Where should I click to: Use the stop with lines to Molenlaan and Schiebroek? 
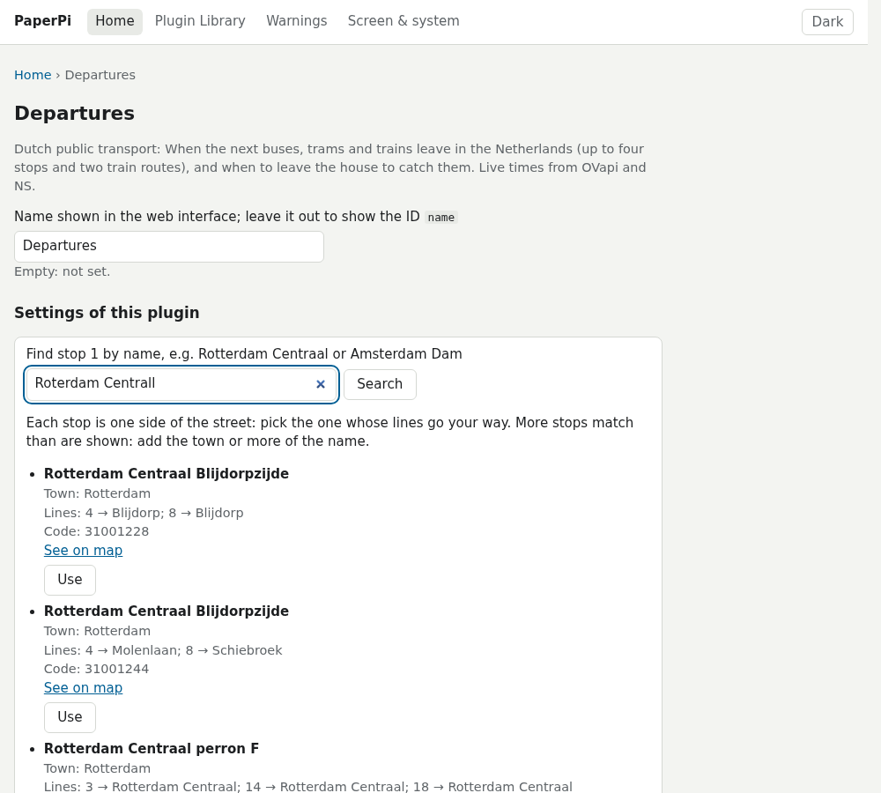click(70, 718)
